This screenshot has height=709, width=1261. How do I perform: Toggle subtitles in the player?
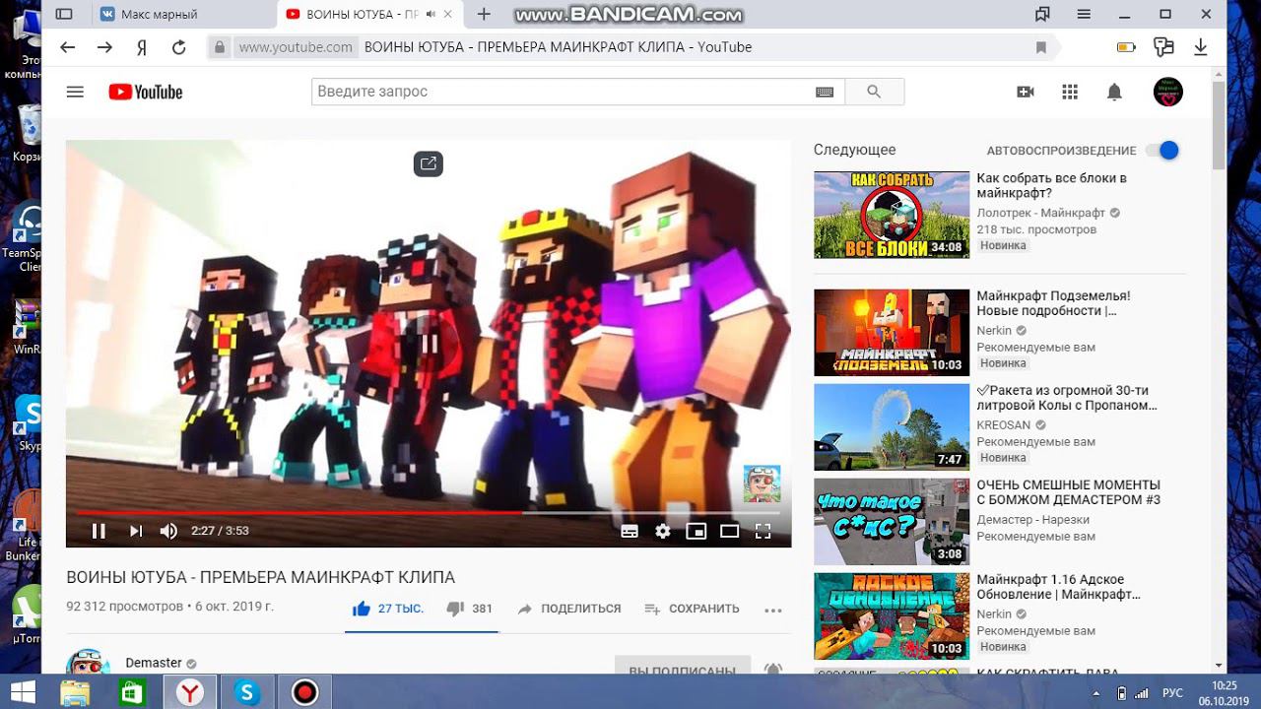click(x=630, y=531)
